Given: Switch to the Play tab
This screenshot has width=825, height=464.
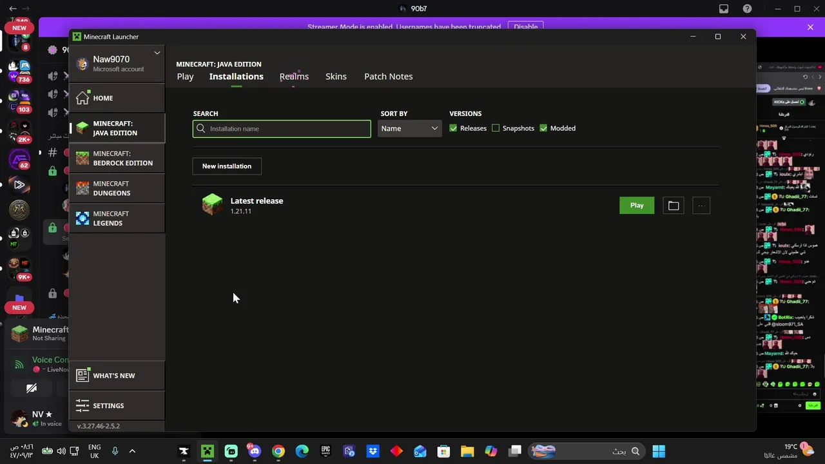Looking at the screenshot, I should point(185,76).
